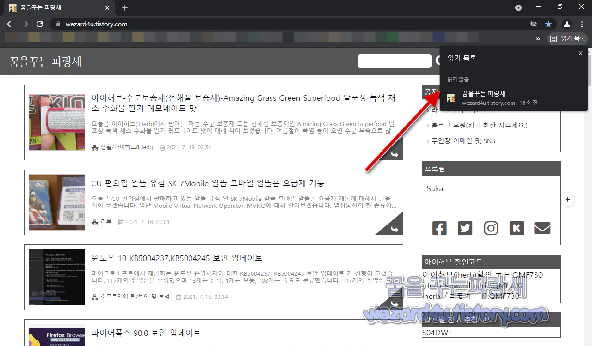The height and width of the screenshot is (346, 592).
Task: Open the KakaoStory K icon
Action: (517, 228)
